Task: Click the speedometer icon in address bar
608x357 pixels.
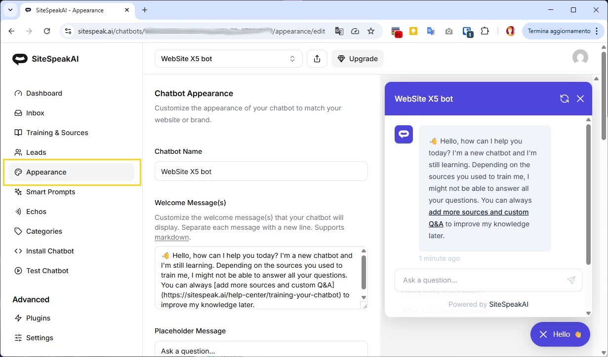Action: 355,31
